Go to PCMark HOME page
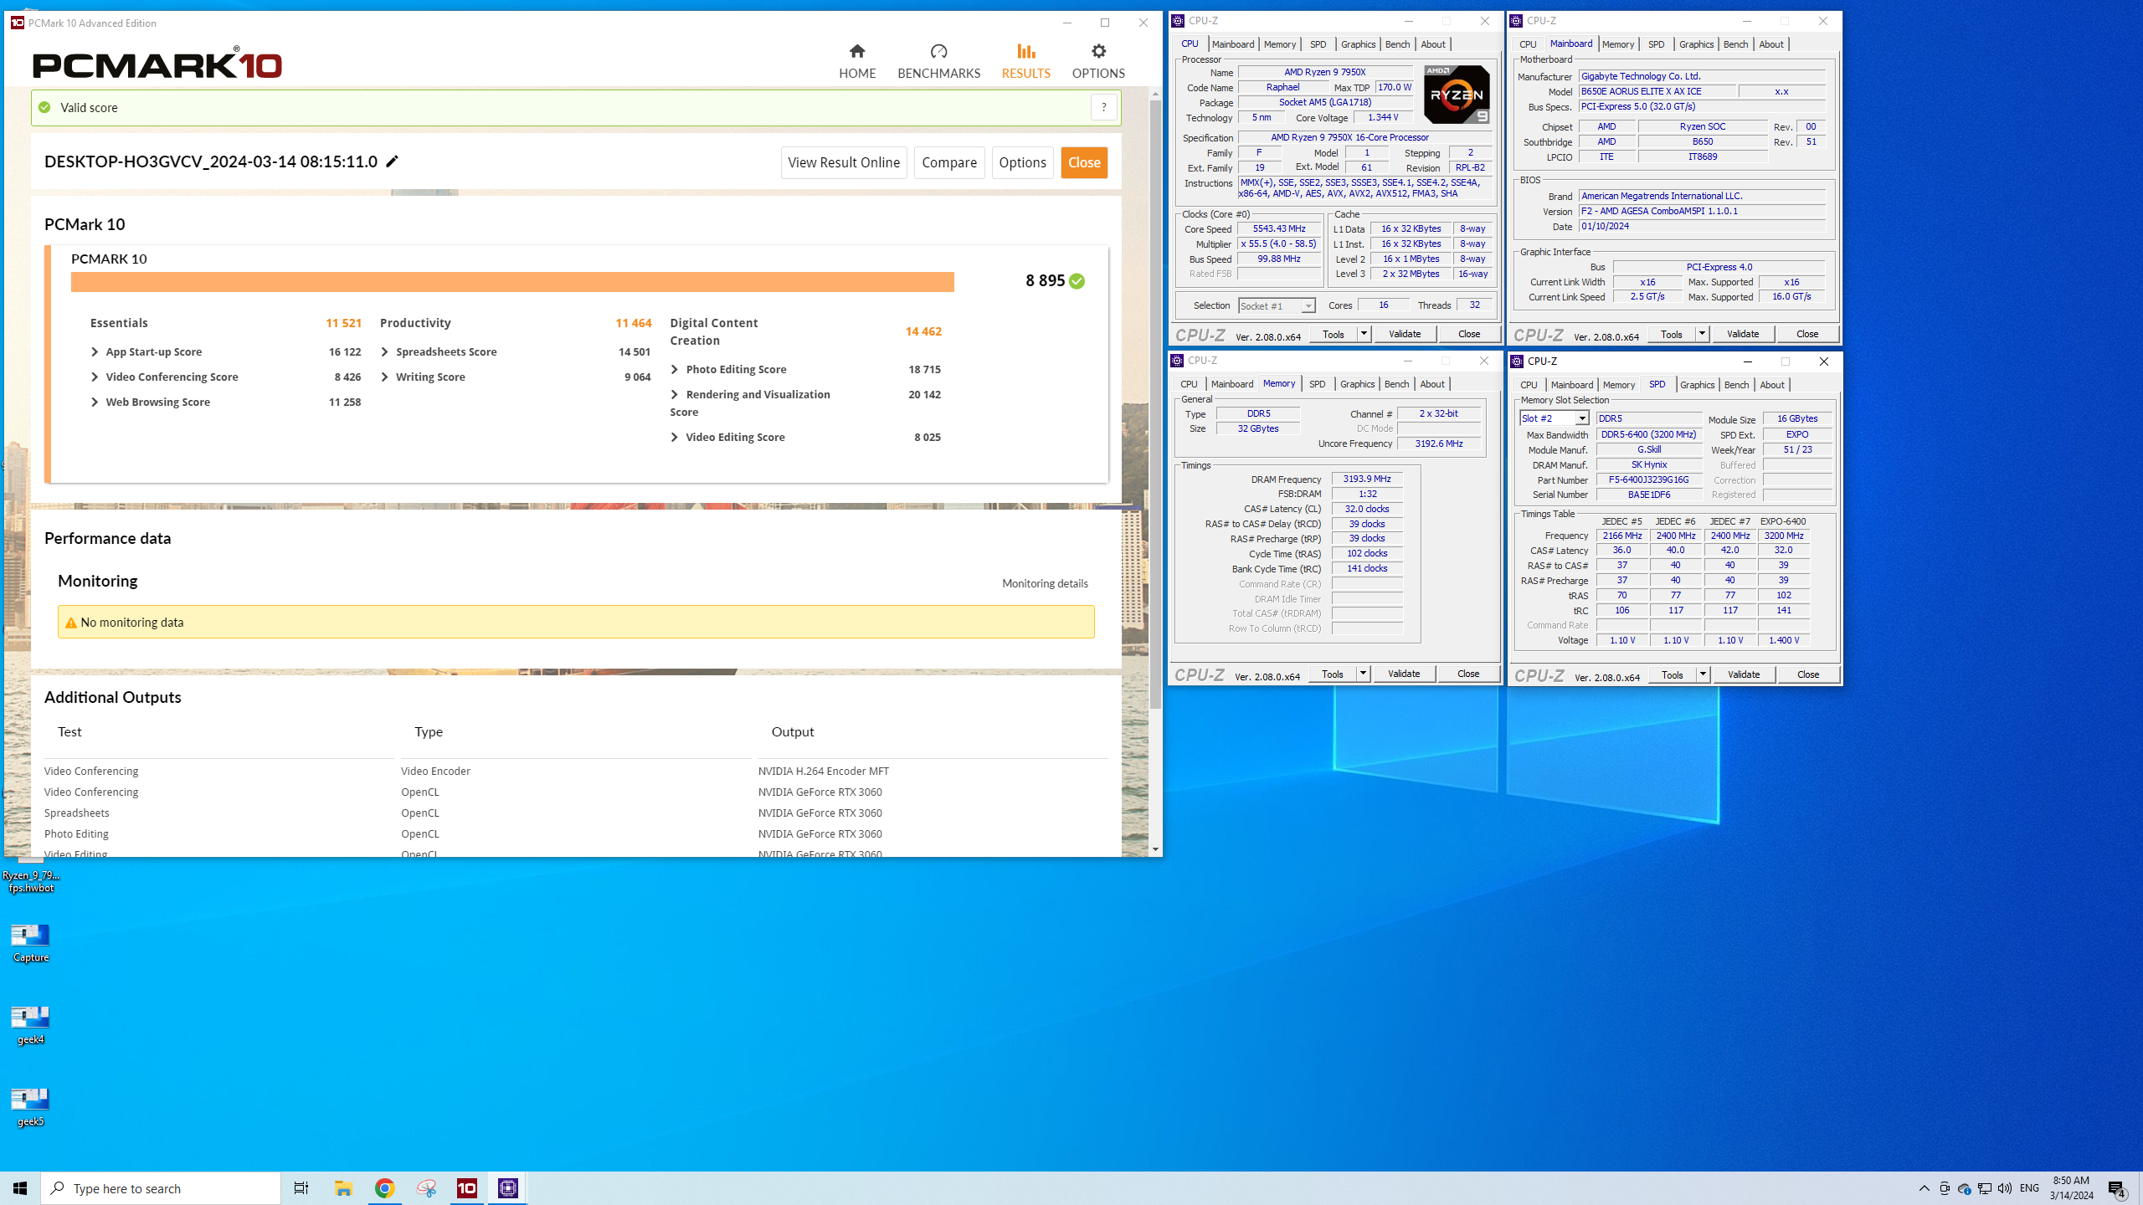This screenshot has width=2143, height=1205. (x=857, y=62)
